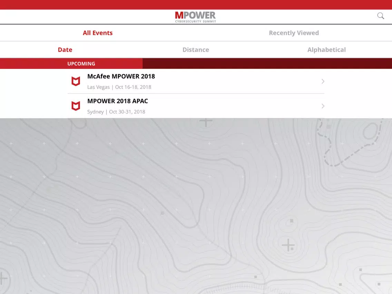Select the MPOWER 2018 APAC event title
The height and width of the screenshot is (294, 392).
point(118,101)
